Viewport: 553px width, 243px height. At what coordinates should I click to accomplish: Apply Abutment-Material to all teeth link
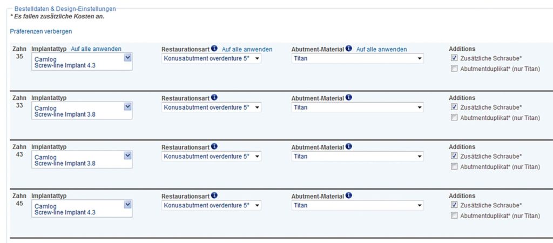381,49
